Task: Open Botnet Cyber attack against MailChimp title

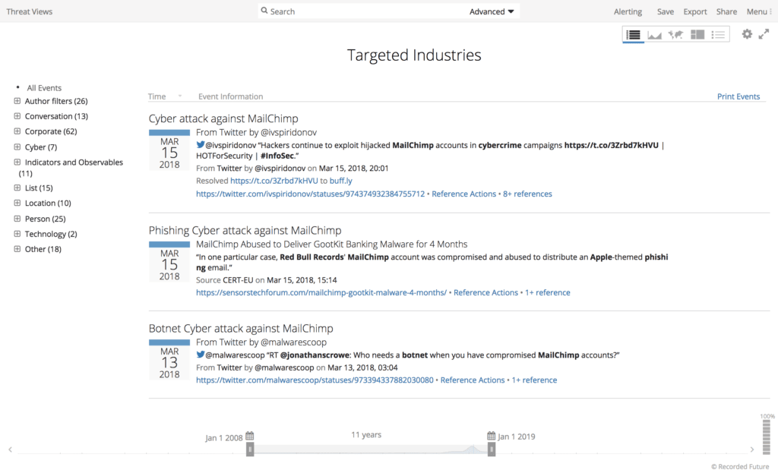Action: coord(241,328)
